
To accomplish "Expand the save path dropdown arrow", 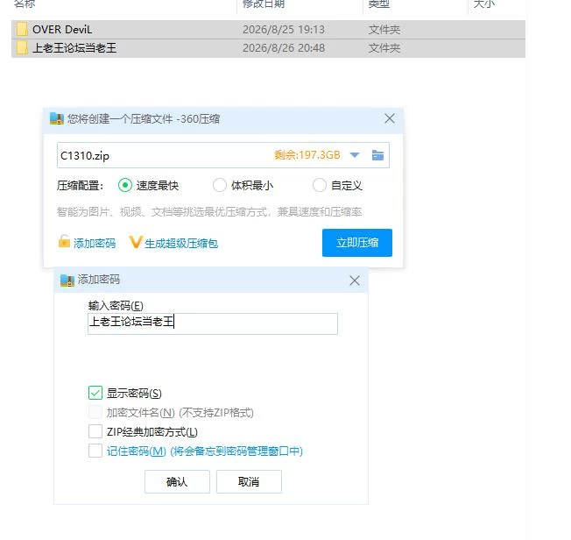I will point(355,155).
